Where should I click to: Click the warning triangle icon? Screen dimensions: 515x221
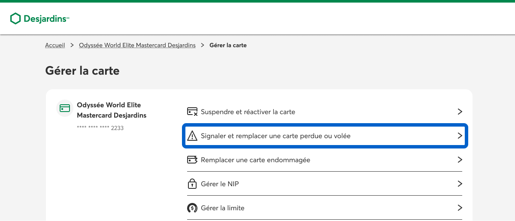point(192,136)
